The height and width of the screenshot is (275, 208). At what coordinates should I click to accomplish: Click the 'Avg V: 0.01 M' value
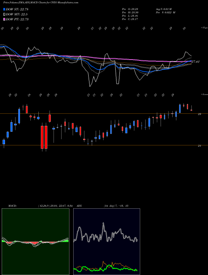[164, 9]
